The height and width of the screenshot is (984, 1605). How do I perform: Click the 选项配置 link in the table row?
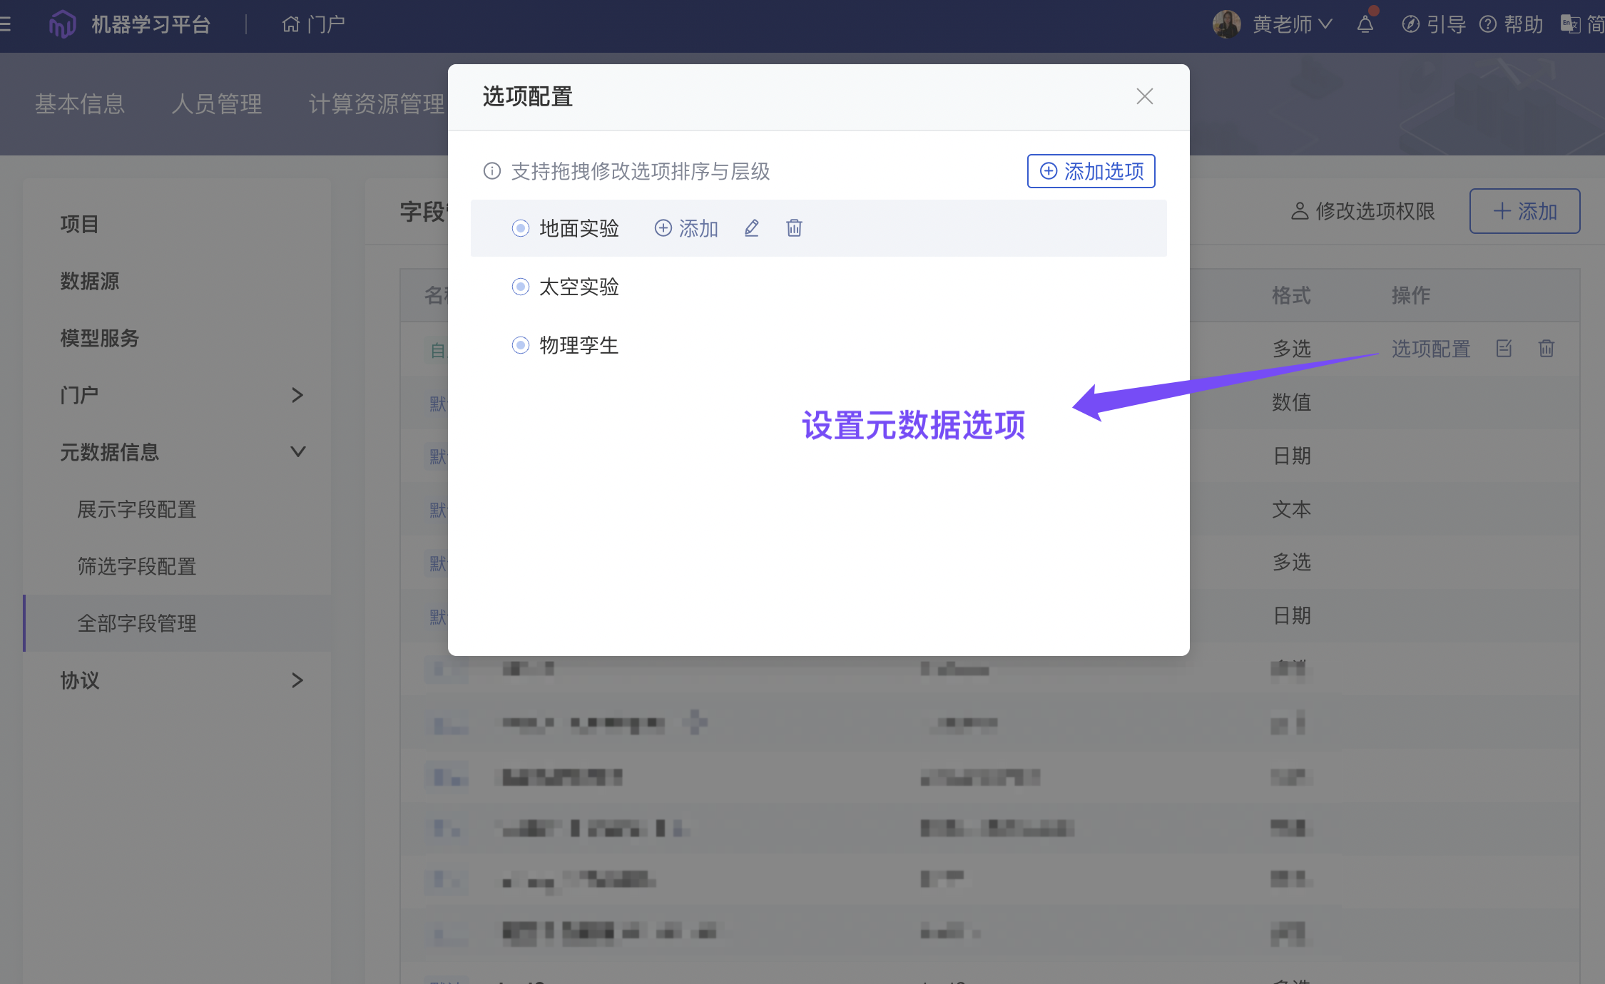[x=1431, y=349]
